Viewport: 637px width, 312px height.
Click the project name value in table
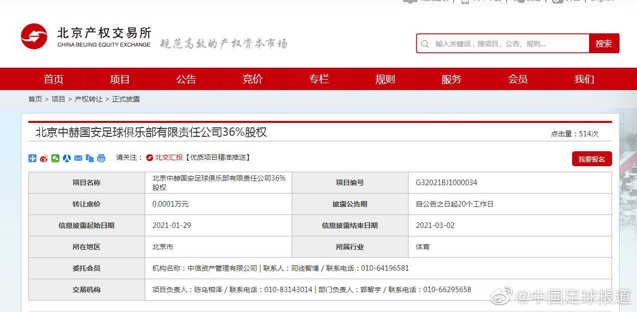click(x=219, y=183)
